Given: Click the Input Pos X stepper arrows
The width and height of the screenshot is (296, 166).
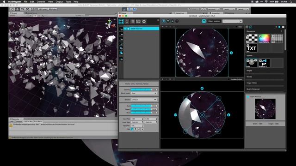Looking at the screenshot, I should point(142,119).
